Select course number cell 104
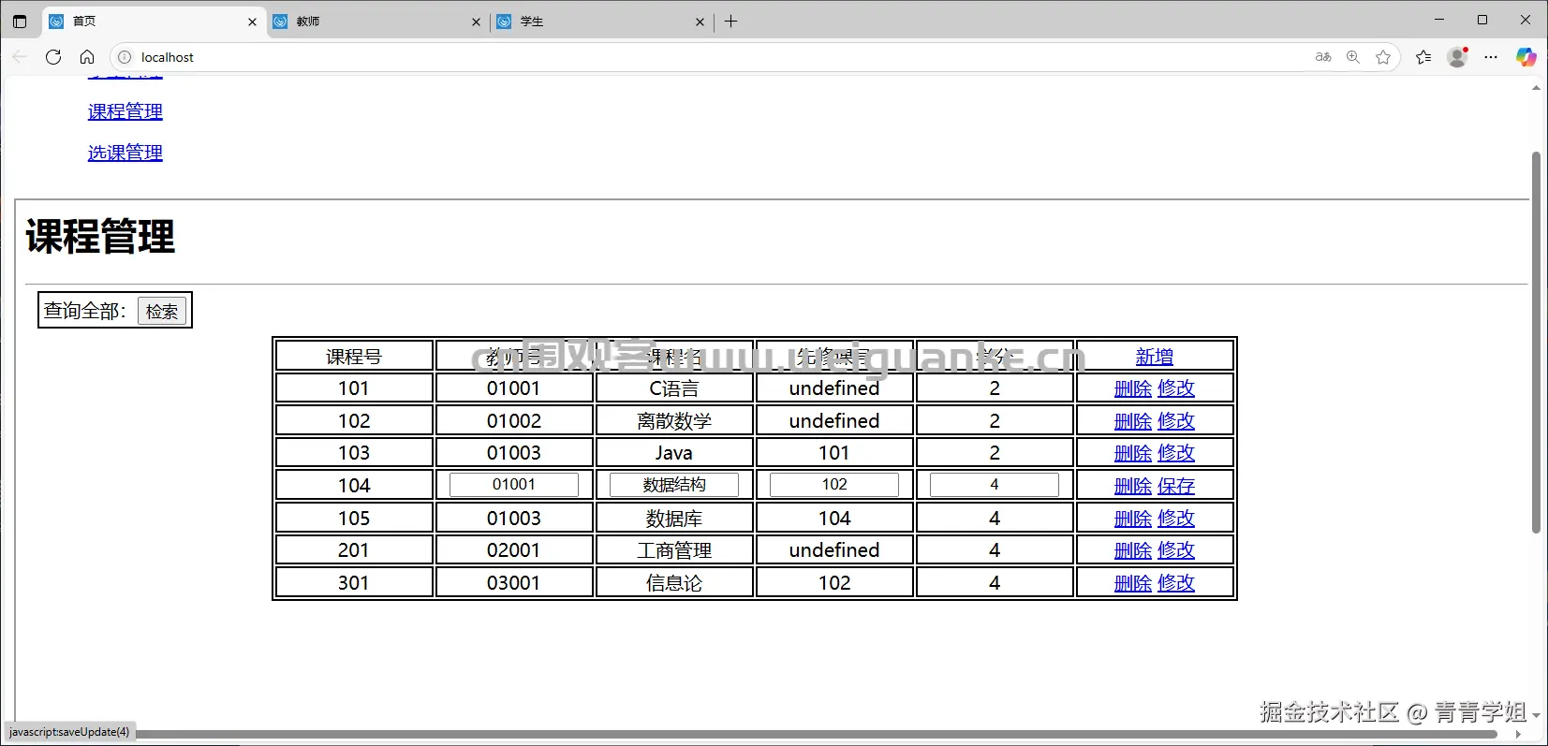Screen dimensions: 1548x746 click(x=354, y=486)
